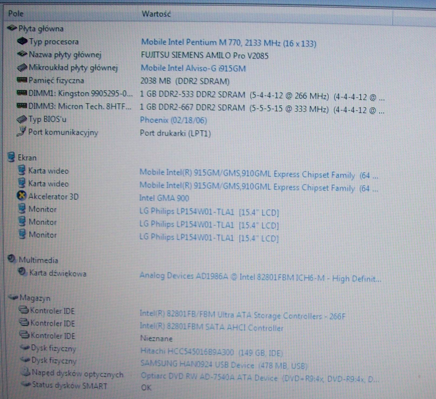Click the Typ BIOS'u chip icon
The width and height of the screenshot is (436, 399).
22,119
